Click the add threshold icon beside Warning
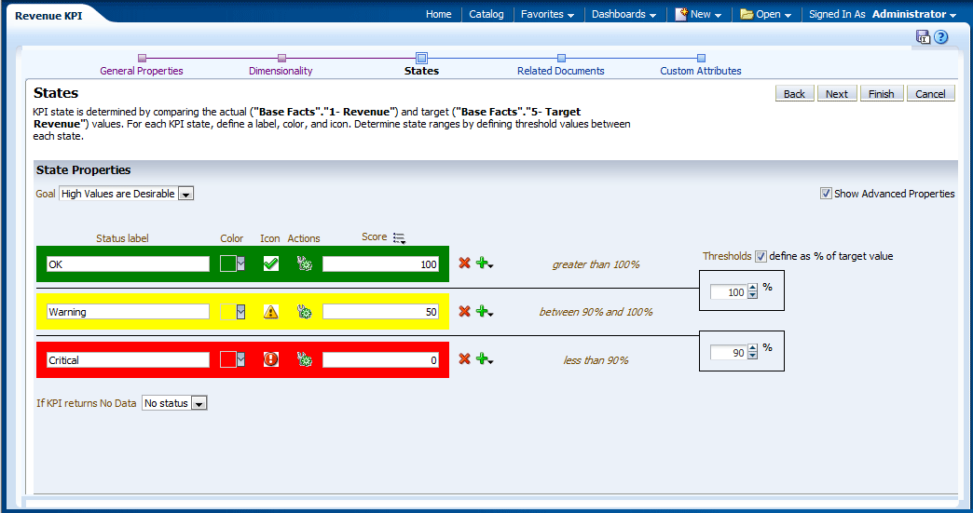The width and height of the screenshot is (973, 513). [483, 312]
